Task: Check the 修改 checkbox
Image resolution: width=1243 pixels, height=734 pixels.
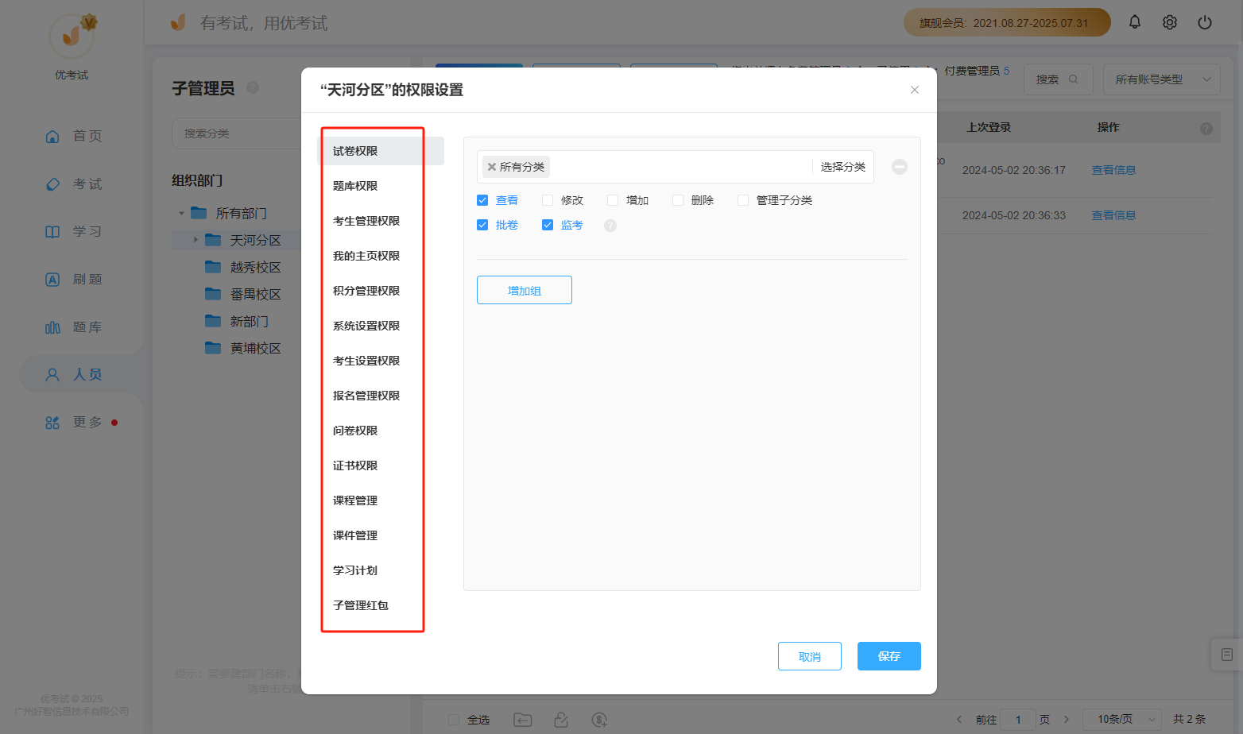Action: point(548,200)
